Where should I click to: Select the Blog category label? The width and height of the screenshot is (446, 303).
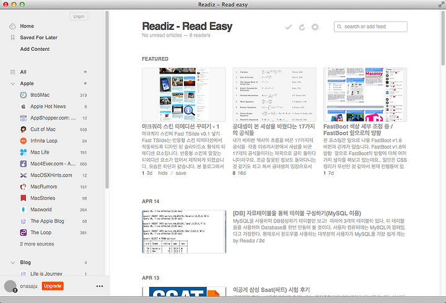pos(25,262)
